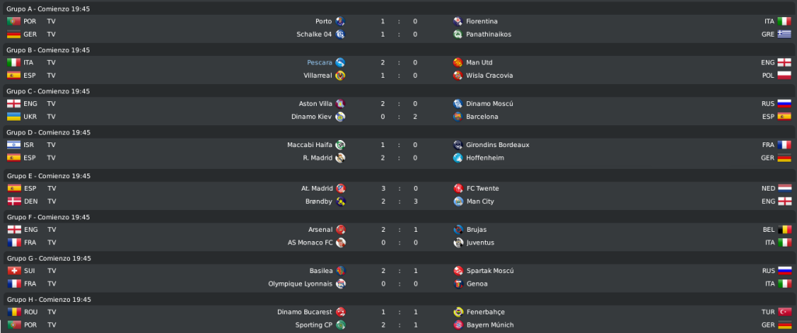The width and height of the screenshot is (797, 333).
Task: Click the Man Utd club crest
Action: click(458, 62)
